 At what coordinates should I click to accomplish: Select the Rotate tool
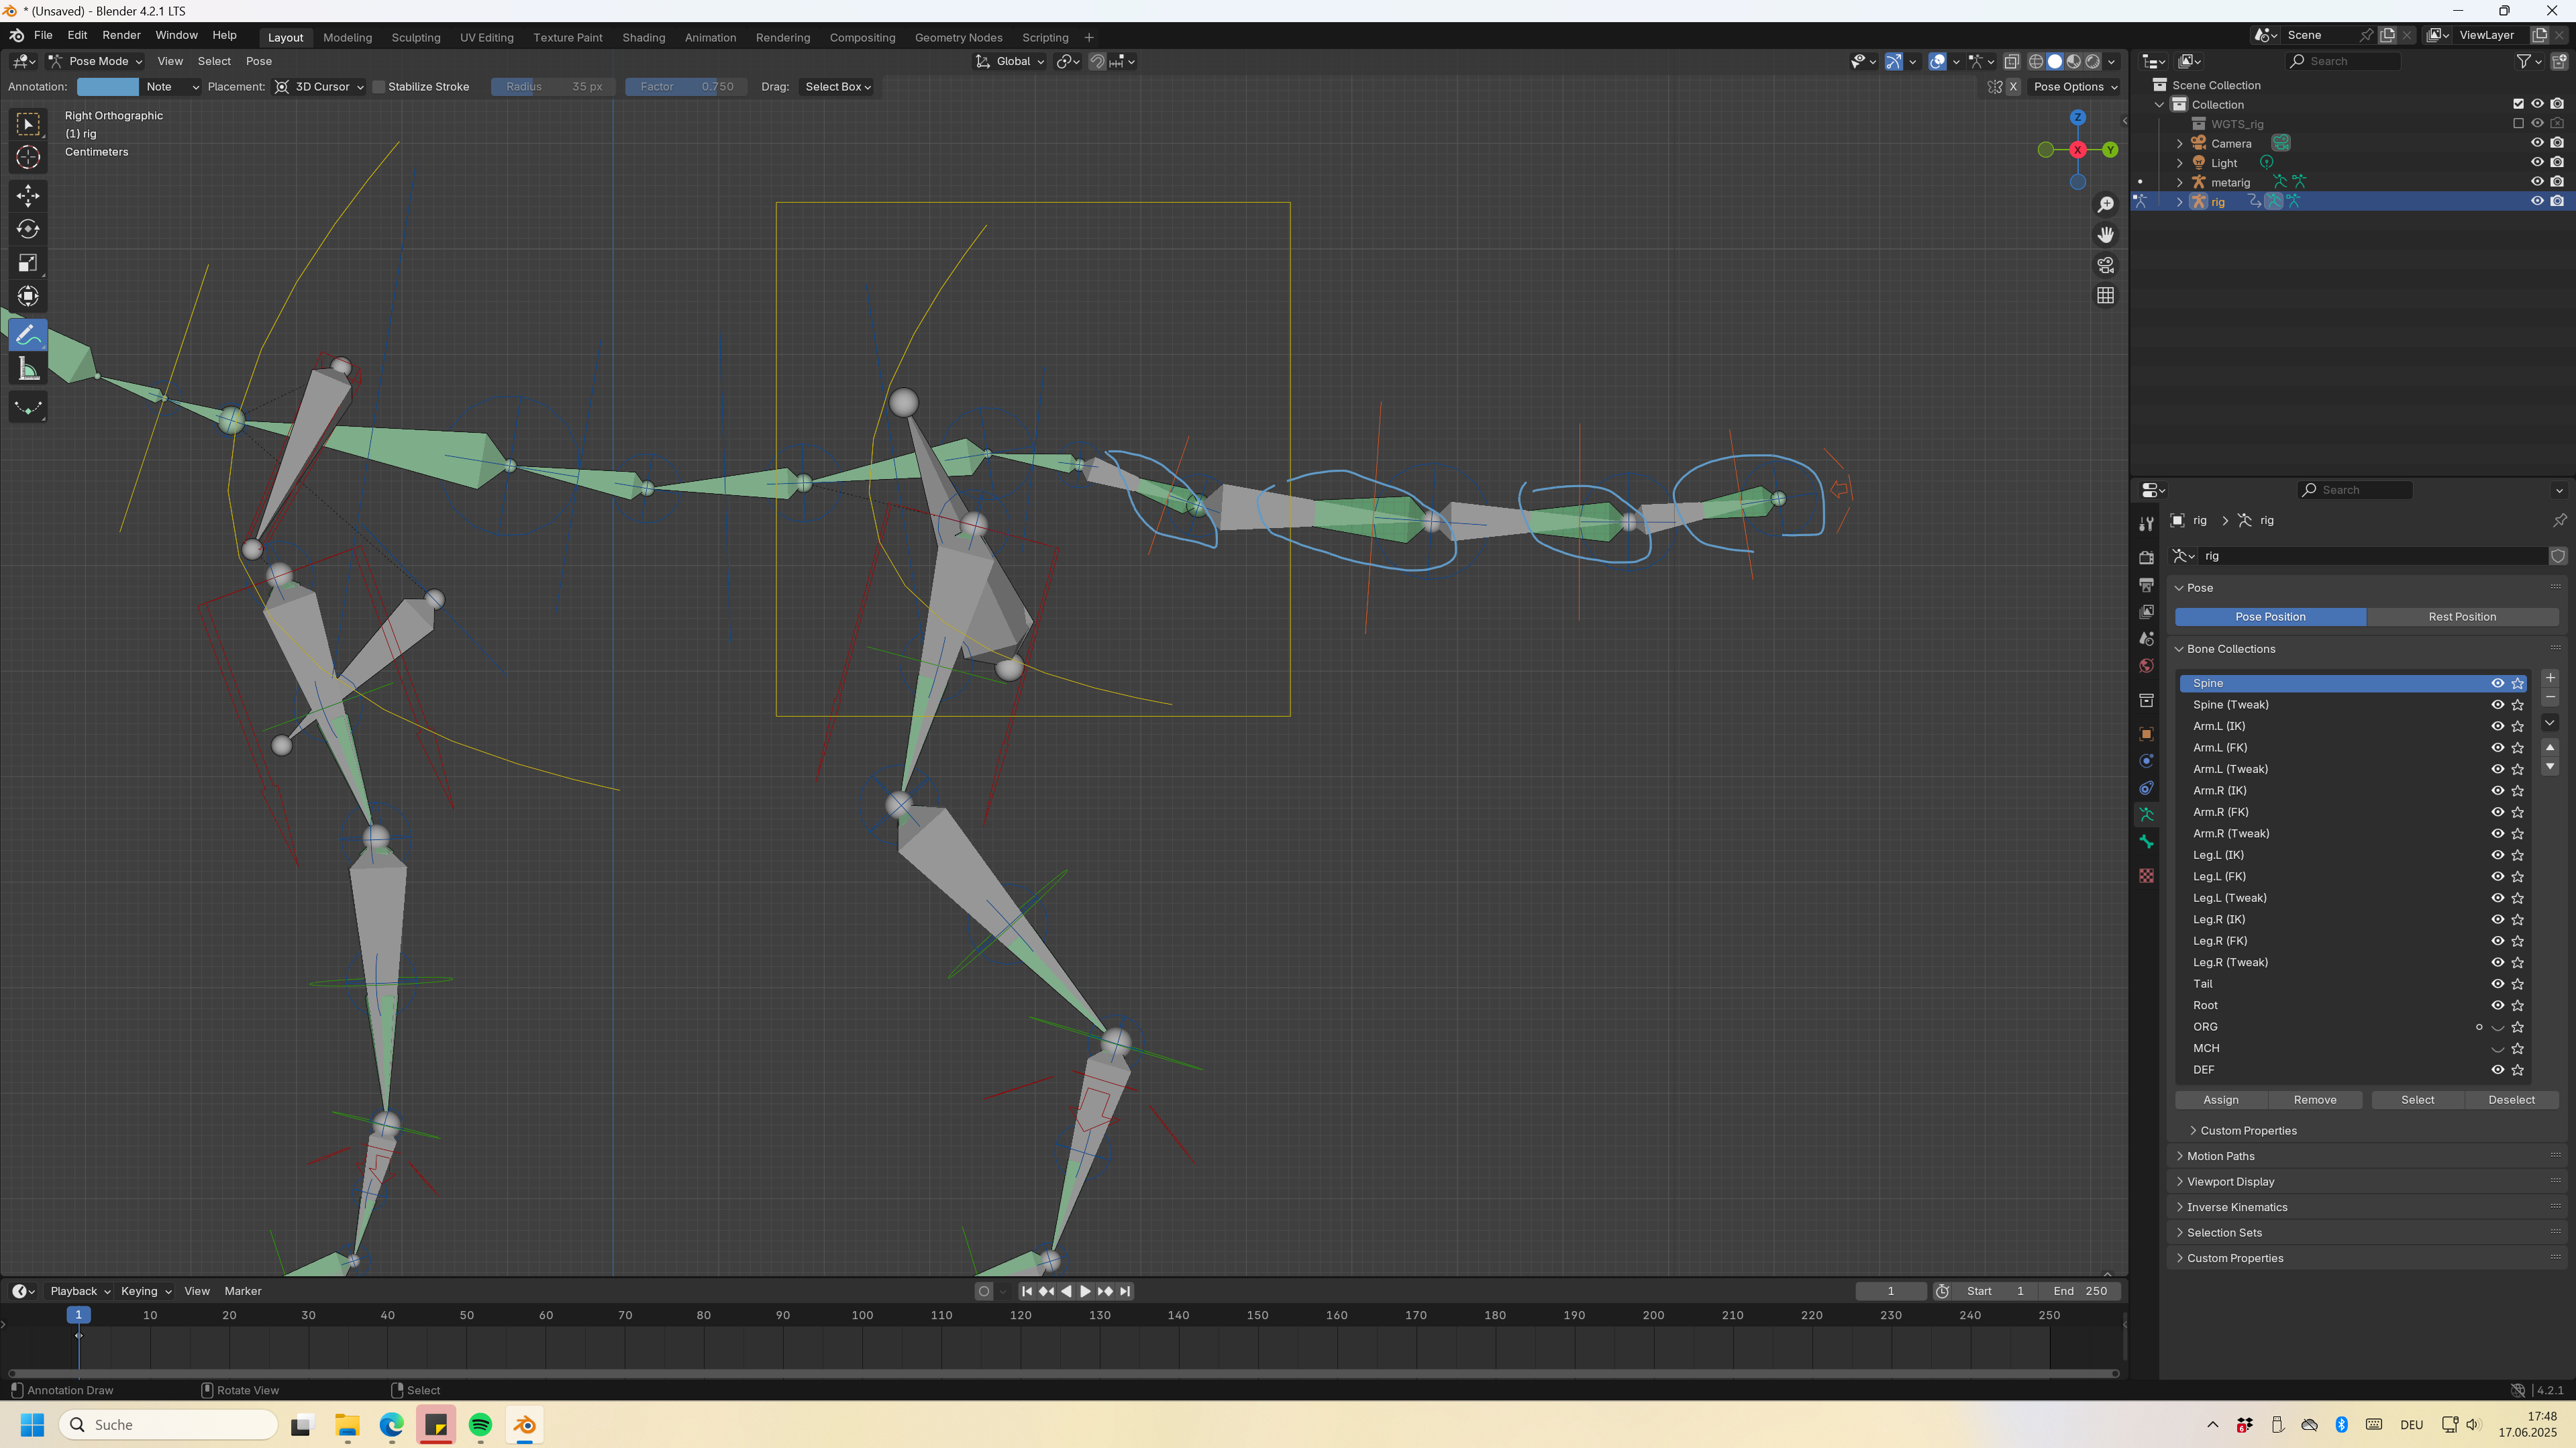[x=28, y=229]
